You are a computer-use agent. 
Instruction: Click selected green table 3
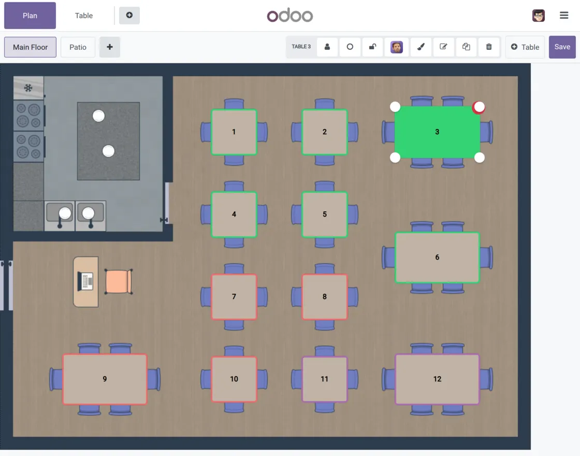click(x=437, y=132)
